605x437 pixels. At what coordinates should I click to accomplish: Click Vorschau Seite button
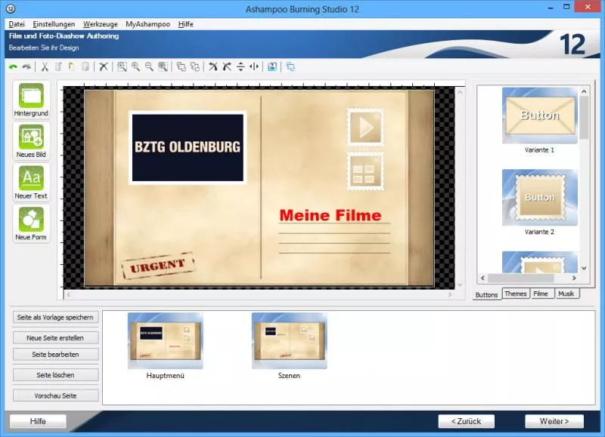pyautogui.click(x=55, y=395)
